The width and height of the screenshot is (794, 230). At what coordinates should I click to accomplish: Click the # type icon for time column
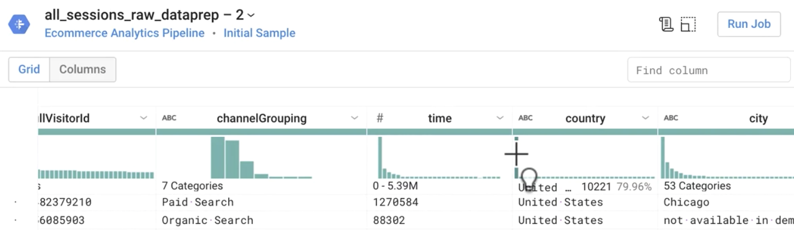(380, 118)
